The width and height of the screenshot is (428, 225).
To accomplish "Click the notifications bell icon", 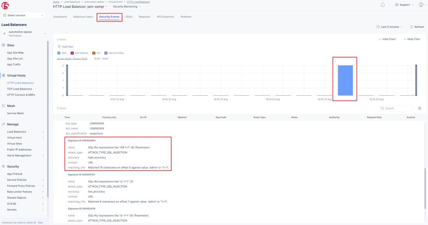I will click(383, 5).
